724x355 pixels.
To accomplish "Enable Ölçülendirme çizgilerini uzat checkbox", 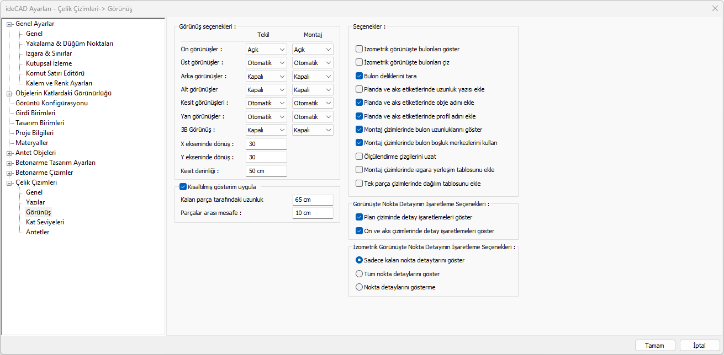I will point(360,156).
